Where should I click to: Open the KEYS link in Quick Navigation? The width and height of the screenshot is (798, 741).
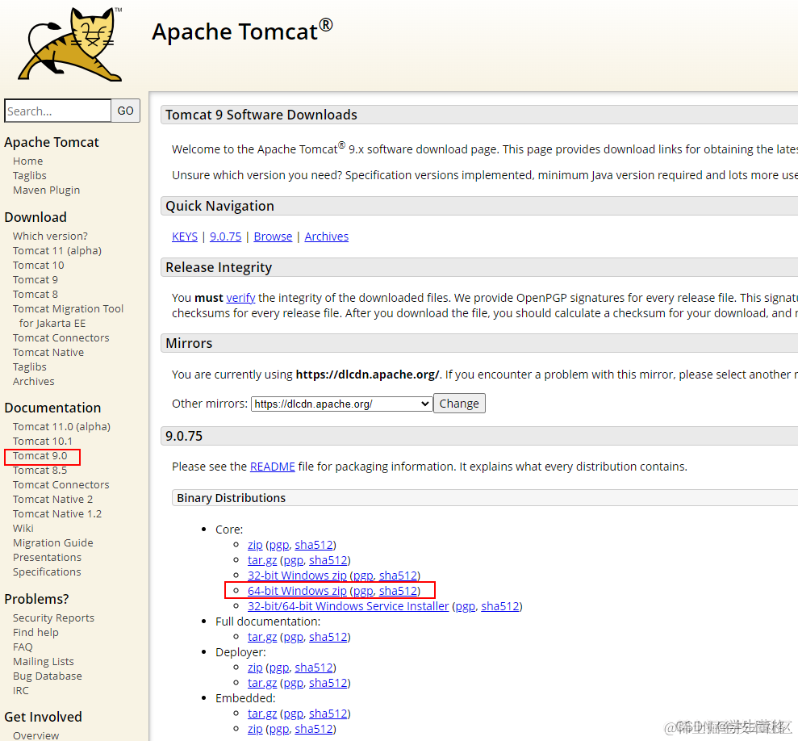tap(185, 237)
